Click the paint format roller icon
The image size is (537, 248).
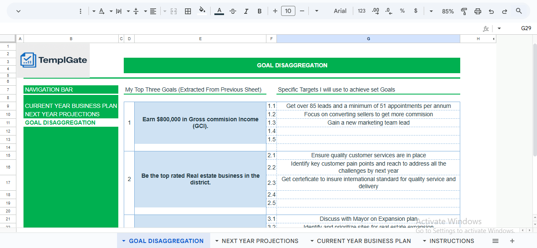pos(464,11)
